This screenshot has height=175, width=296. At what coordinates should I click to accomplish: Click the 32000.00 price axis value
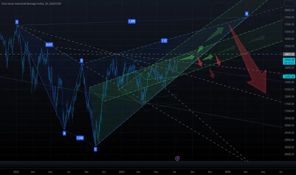pyautogui.click(x=289, y=96)
